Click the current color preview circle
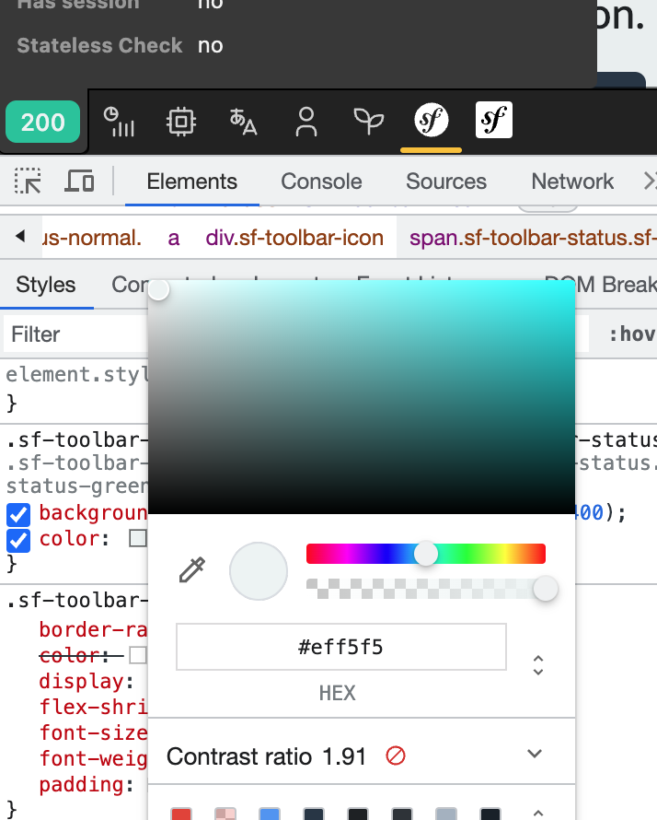Viewport: 657px width, 820px height. 259,571
